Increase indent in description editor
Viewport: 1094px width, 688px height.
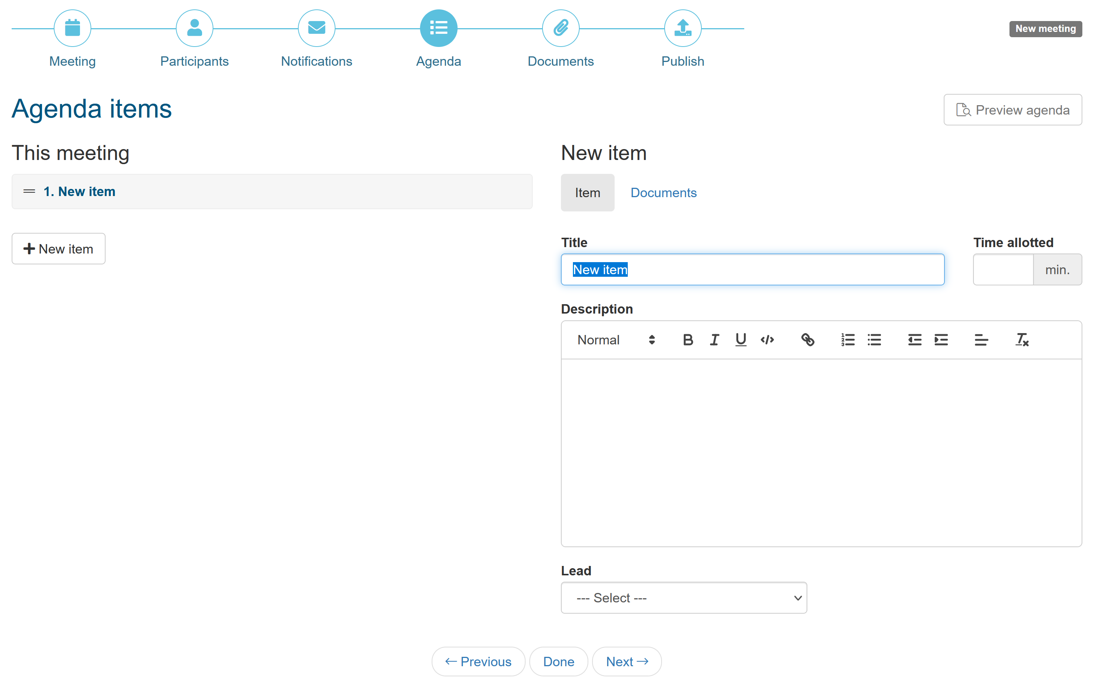point(941,340)
